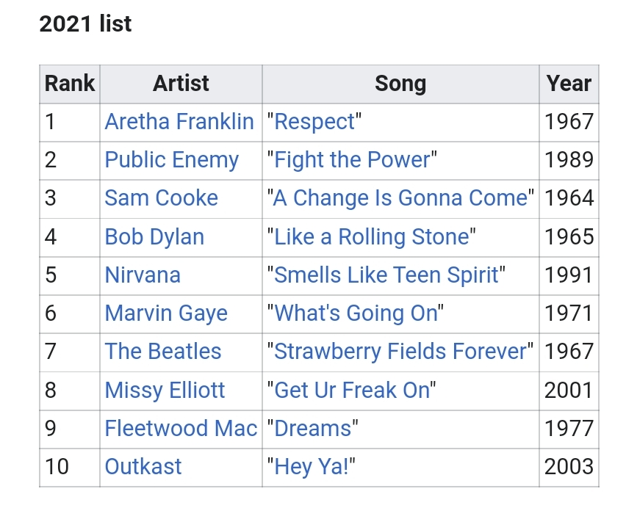Open the Aretha Franklin artist link
The height and width of the screenshot is (508, 626).
point(179,122)
